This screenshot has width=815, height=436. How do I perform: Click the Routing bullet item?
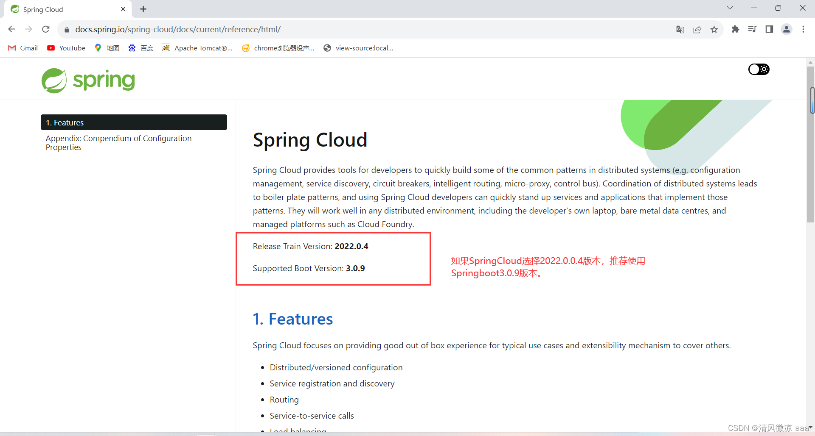click(284, 400)
